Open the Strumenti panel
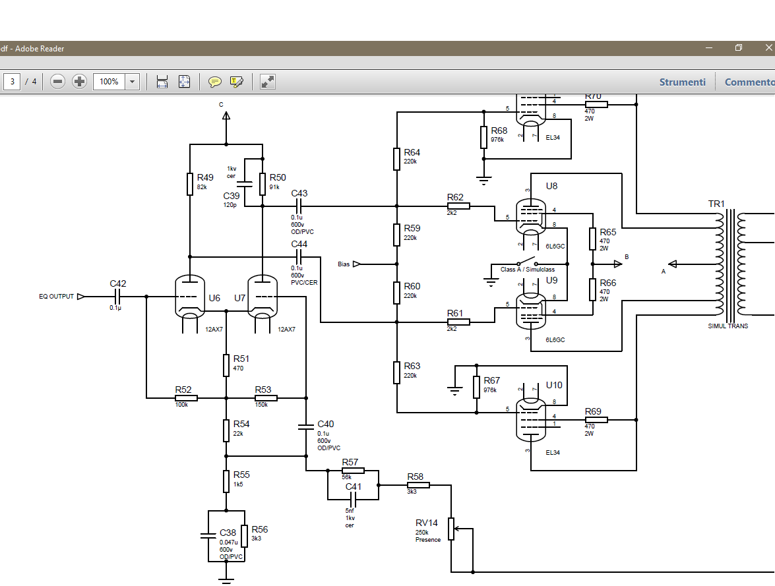Viewport: 775px width, 586px height. coord(682,82)
